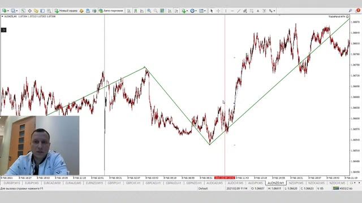Screen dimensions: 362x203
Task: Activate the standard cursor mode
Action: (211, 11)
